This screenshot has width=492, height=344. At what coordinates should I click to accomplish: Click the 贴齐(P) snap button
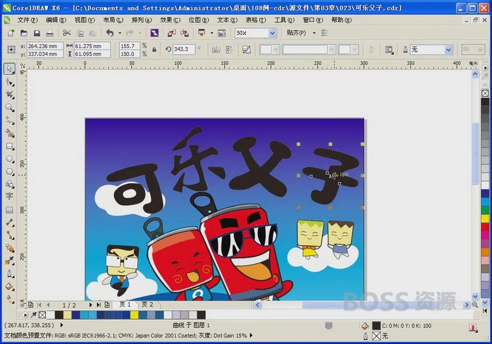point(297,33)
